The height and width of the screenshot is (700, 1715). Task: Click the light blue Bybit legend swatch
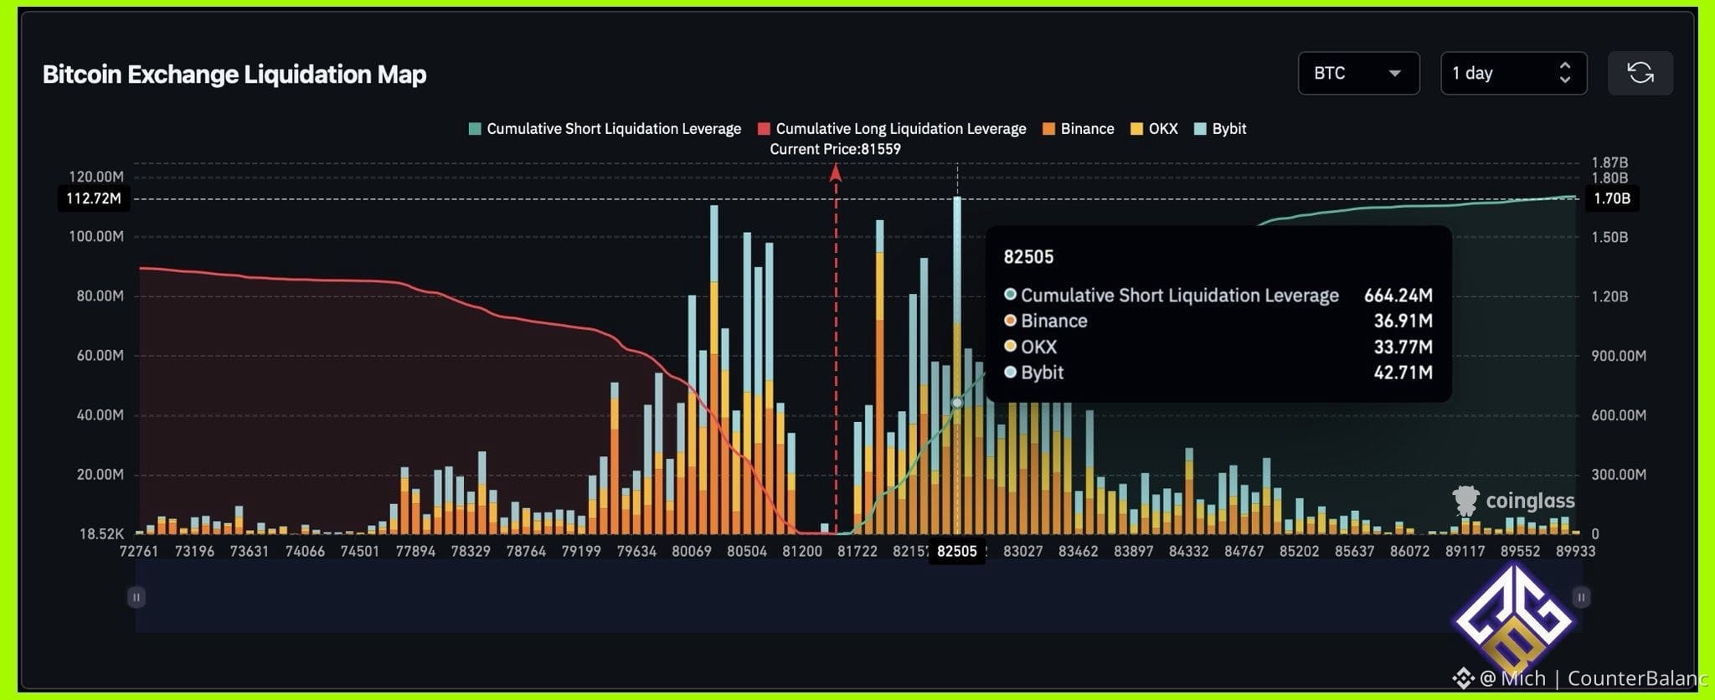pyautogui.click(x=1200, y=129)
